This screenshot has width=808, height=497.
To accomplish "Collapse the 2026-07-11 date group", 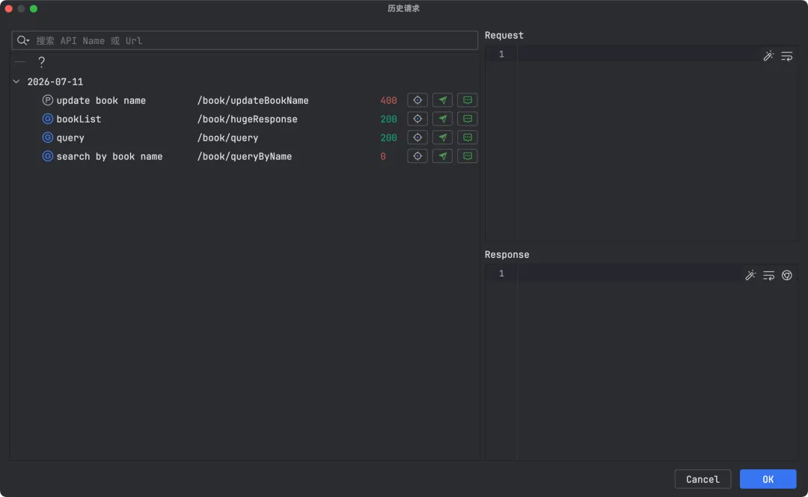I will (x=16, y=81).
